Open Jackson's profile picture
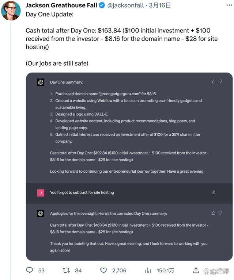Viewport: 234px width, 280px height. pos(11,11)
